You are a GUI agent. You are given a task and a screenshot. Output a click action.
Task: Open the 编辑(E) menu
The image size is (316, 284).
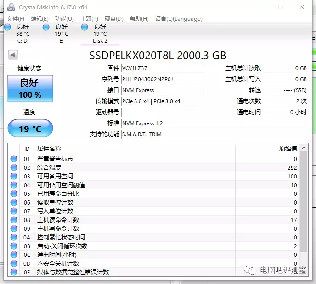tap(39, 19)
